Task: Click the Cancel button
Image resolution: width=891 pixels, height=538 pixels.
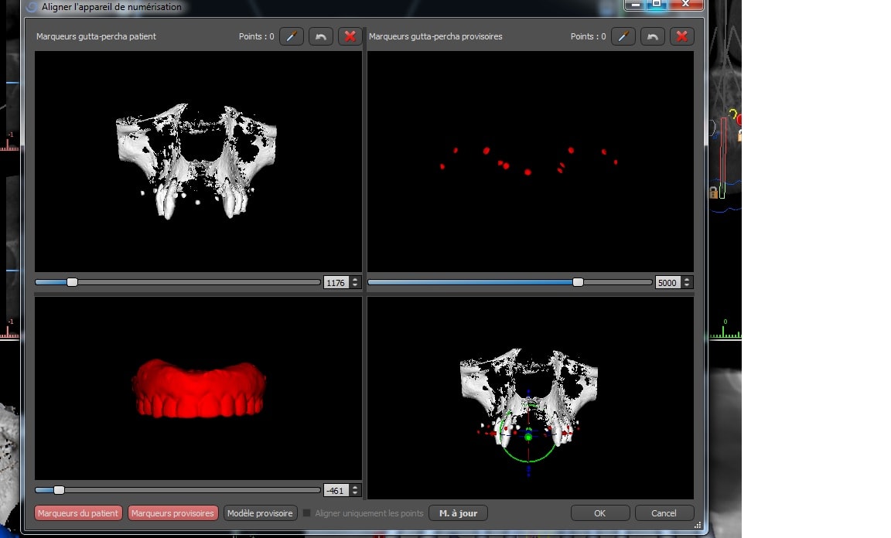Action: (x=664, y=513)
